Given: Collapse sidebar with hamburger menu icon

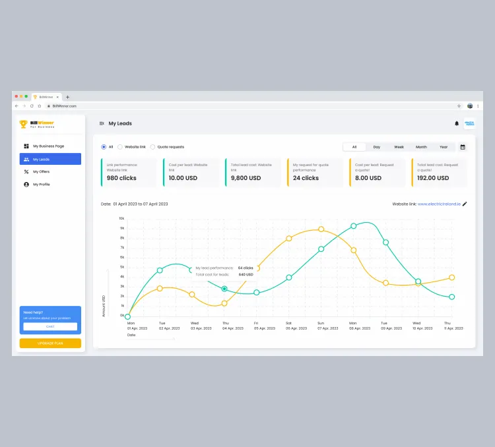Looking at the screenshot, I should pyautogui.click(x=102, y=123).
